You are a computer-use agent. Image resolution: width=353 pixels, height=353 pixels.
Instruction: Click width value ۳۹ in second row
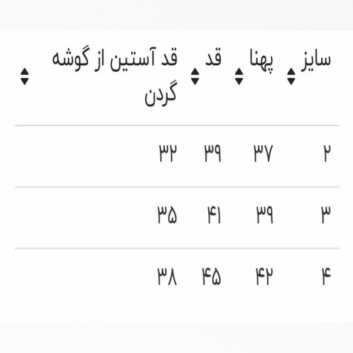[x=265, y=215]
